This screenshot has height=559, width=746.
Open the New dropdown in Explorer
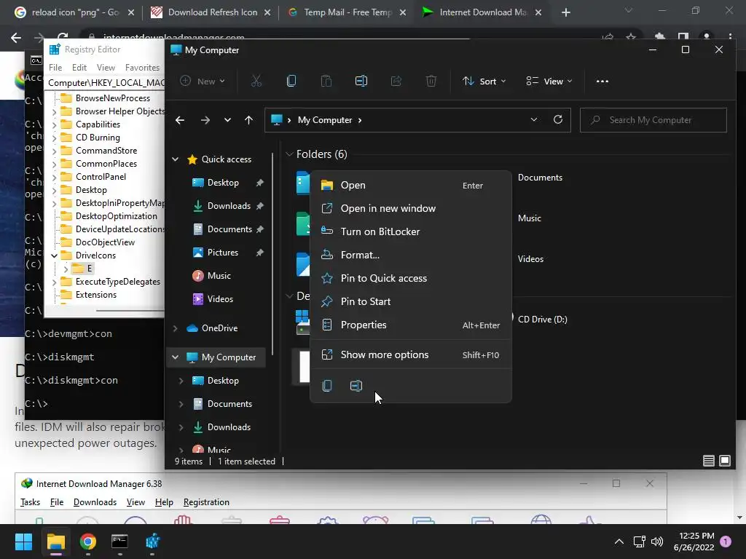tap(203, 82)
